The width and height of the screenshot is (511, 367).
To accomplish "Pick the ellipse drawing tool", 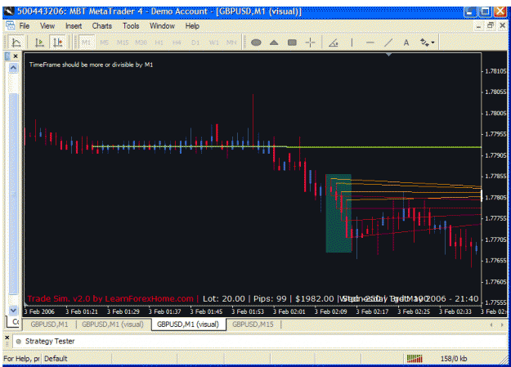I will [x=256, y=43].
